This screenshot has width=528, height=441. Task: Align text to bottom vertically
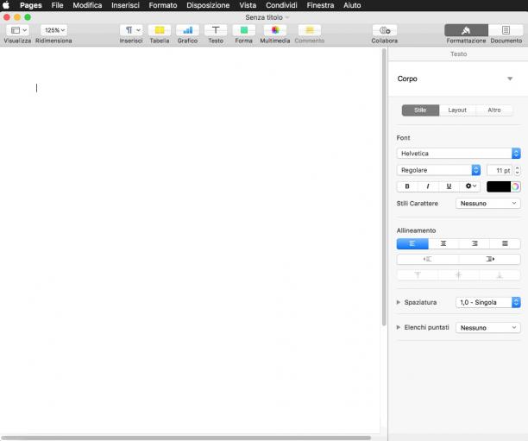point(500,275)
